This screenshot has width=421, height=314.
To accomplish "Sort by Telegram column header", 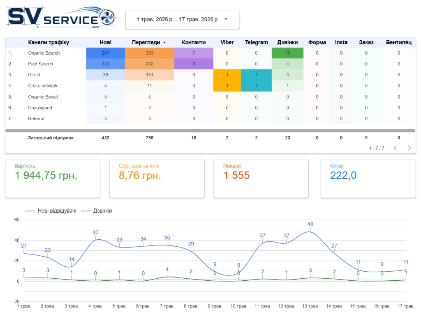I will [x=257, y=42].
